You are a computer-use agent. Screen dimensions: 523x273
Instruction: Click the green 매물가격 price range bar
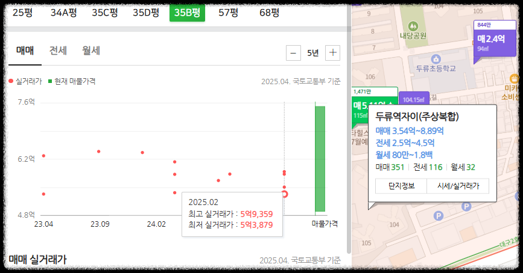click(x=320, y=159)
